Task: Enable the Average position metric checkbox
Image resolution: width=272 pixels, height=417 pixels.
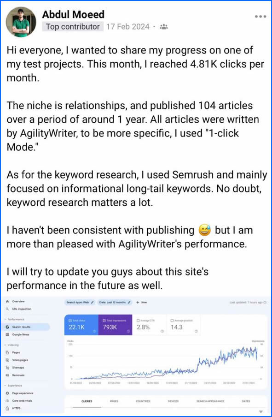Action: (x=173, y=320)
